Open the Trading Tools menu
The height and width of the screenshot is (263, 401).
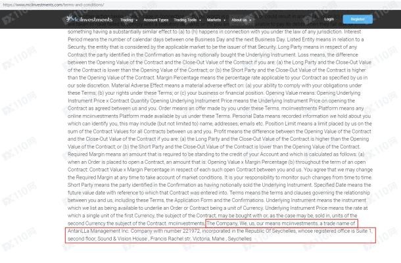(x=185, y=20)
